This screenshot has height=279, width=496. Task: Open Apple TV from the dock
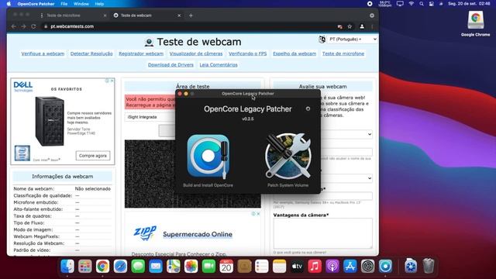click(x=297, y=267)
